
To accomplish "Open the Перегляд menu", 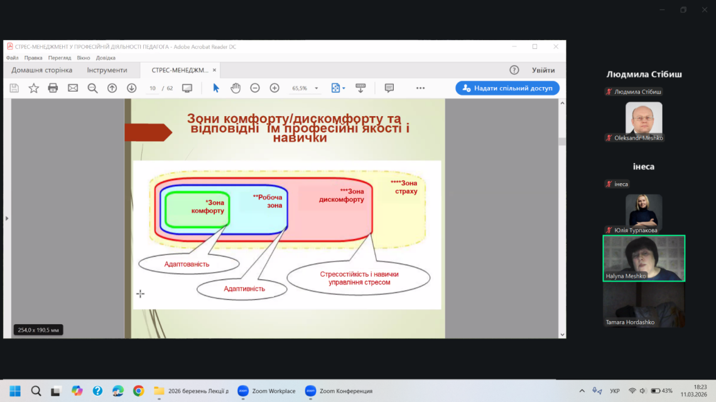I will (60, 58).
